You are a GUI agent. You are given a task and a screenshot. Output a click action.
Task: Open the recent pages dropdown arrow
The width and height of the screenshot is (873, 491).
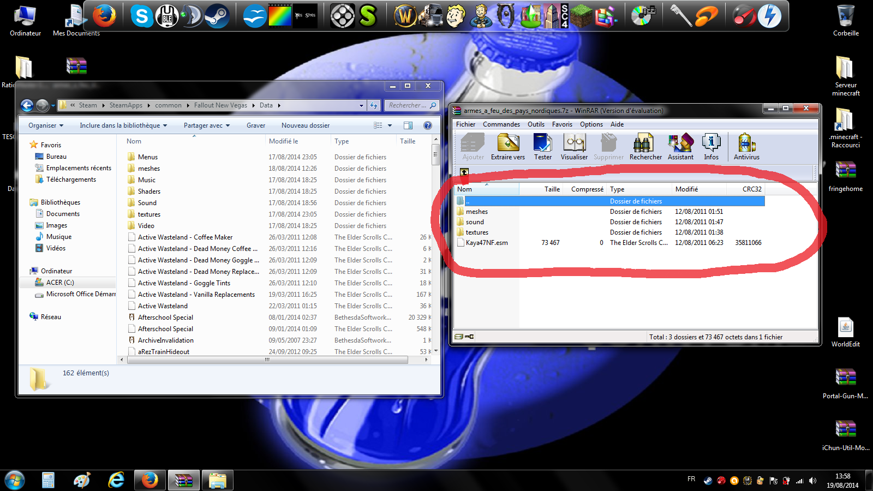coord(53,105)
